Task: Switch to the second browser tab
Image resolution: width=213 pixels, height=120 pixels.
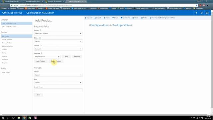Action: pyautogui.click(x=33, y=2)
